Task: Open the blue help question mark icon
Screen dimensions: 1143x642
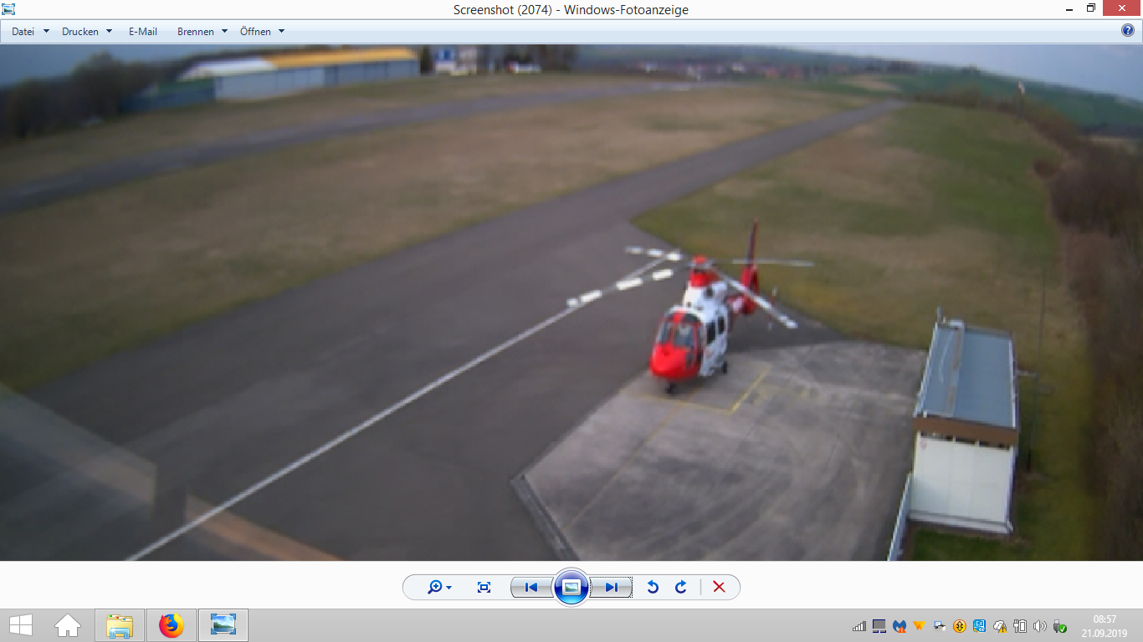Action: [x=1128, y=31]
